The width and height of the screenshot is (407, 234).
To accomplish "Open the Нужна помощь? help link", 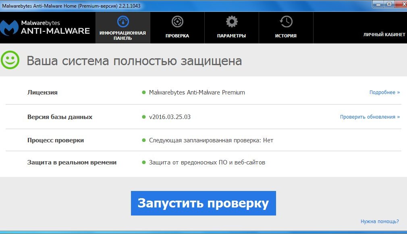I will 380,221.
